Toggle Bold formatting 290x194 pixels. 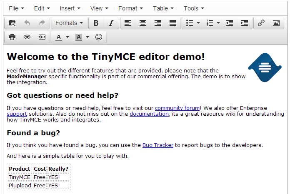pos(96,23)
